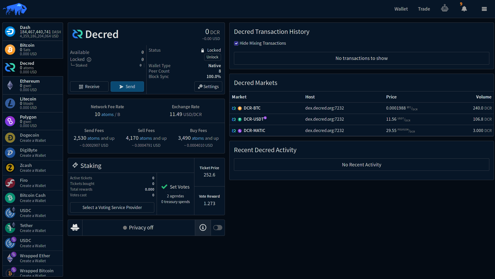Select Bitcoin Cash Create a Wallet
495x279 pixels.
click(x=33, y=201)
